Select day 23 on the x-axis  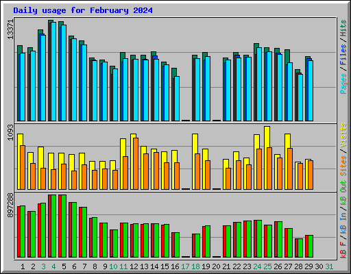247,266
